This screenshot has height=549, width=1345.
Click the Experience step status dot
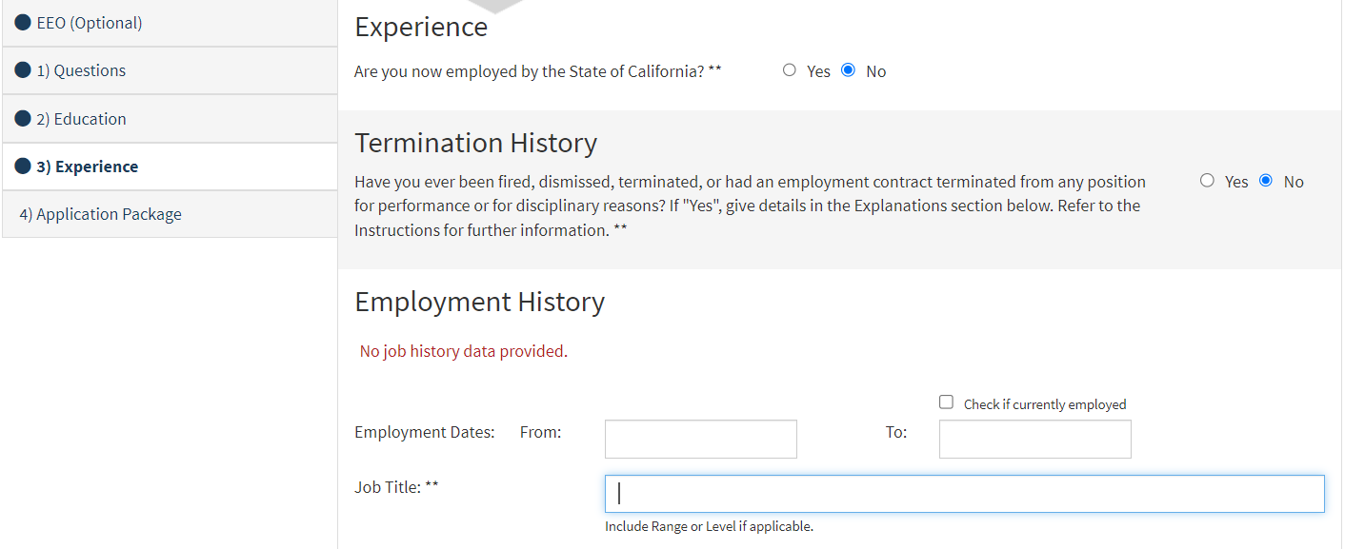(x=23, y=167)
